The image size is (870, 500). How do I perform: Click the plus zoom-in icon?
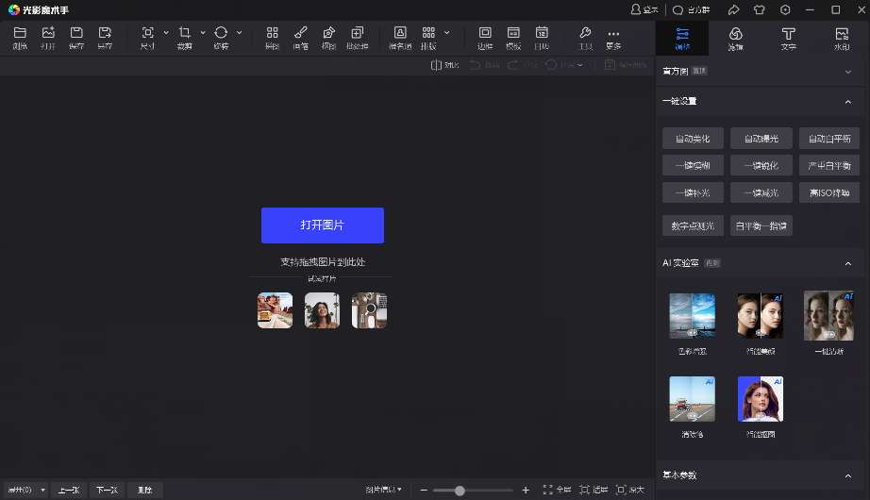pyautogui.click(x=526, y=490)
